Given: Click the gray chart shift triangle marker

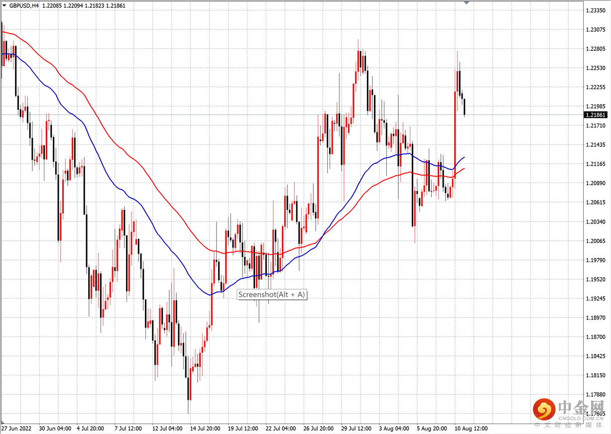Looking at the screenshot, I should pos(467,3).
